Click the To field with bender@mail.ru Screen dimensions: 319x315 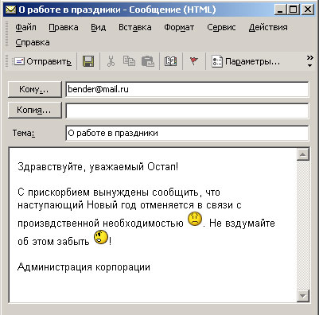pyautogui.click(x=187, y=89)
